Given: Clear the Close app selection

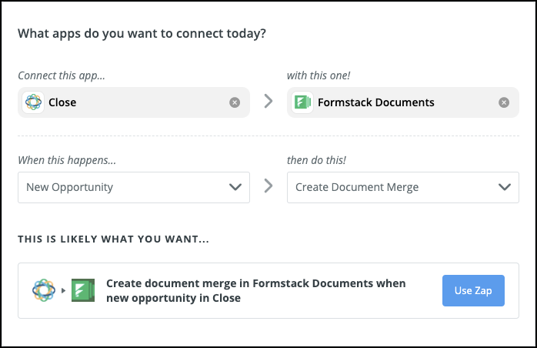Looking at the screenshot, I should [235, 102].
